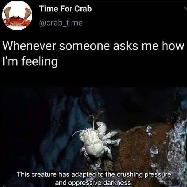Viewport: 187px width, 187px height.
Task: Click the empty black area below the tweet text
Action: (93, 78)
